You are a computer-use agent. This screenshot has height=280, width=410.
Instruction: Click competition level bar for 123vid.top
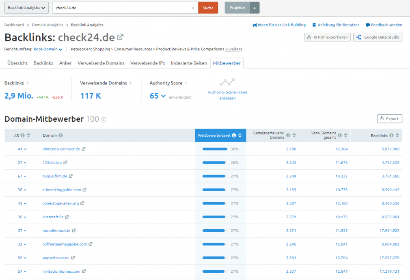(x=215, y=163)
